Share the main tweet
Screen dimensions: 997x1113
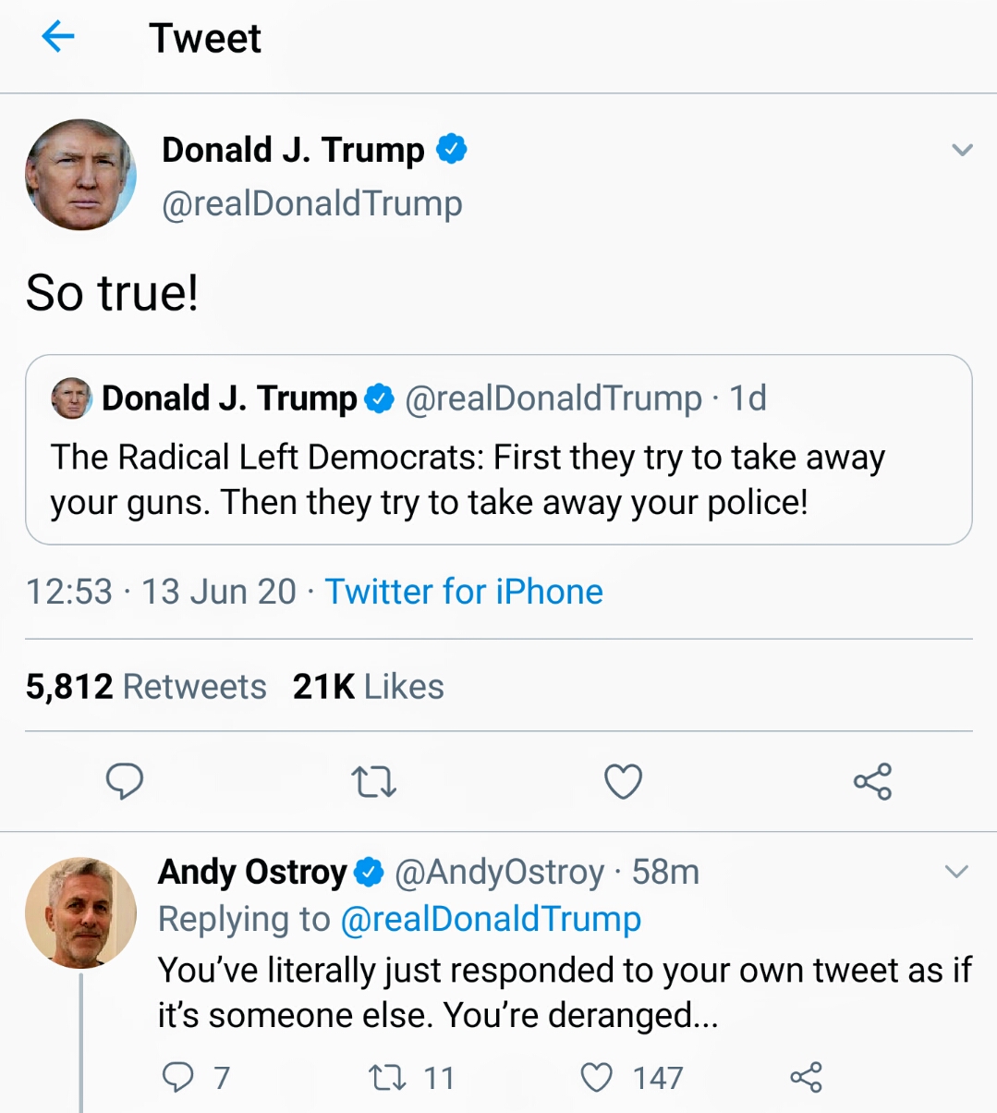(x=872, y=782)
